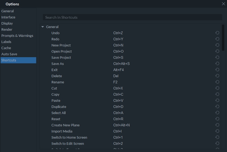Screen dimensions: 227x152
Task: Reset the Redo shortcut icon
Action: (x=217, y=39)
